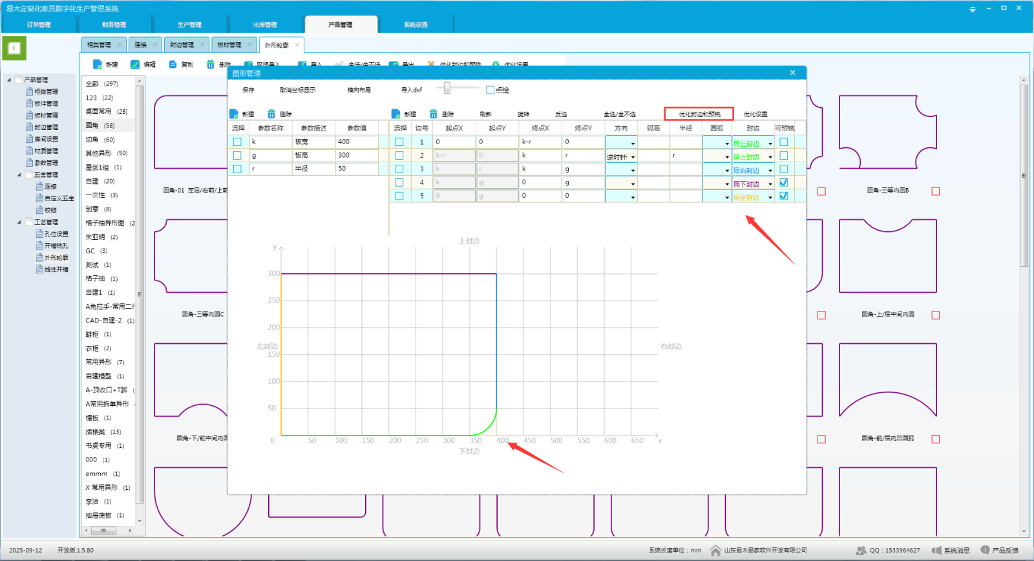1034x561 pixels.
Task: Click the 优化封边和预铣 button in the dialog
Action: click(x=699, y=114)
